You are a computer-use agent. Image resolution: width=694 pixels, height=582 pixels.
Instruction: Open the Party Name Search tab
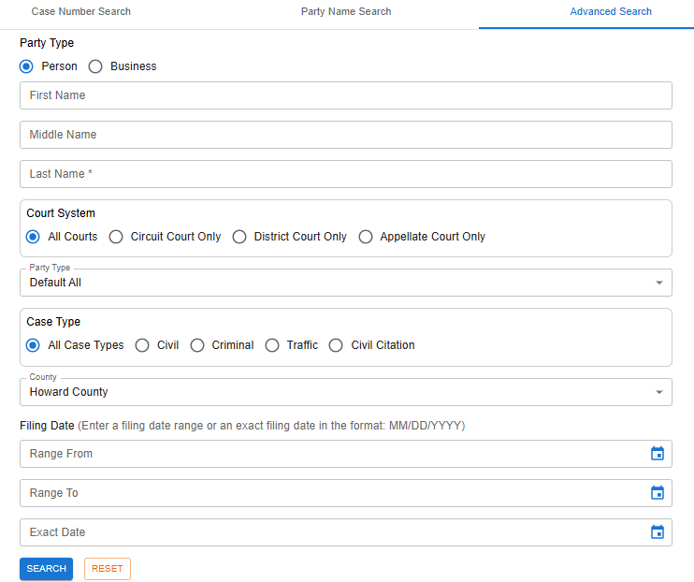click(x=346, y=12)
